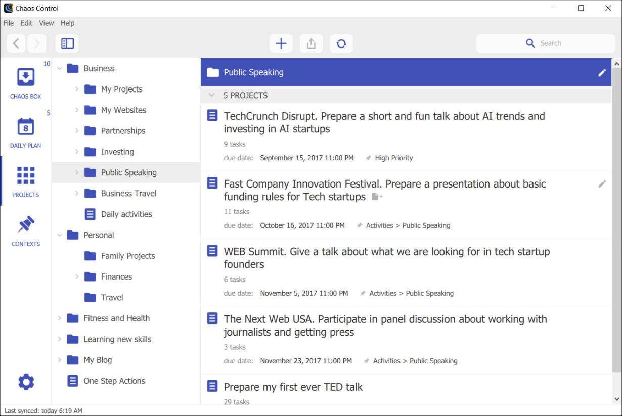This screenshot has height=416, width=622.
Task: Click the '9 tasks' count text
Action: point(235,144)
